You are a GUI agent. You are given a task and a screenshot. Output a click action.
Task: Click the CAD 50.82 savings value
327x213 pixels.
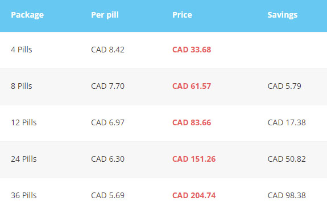287,159
